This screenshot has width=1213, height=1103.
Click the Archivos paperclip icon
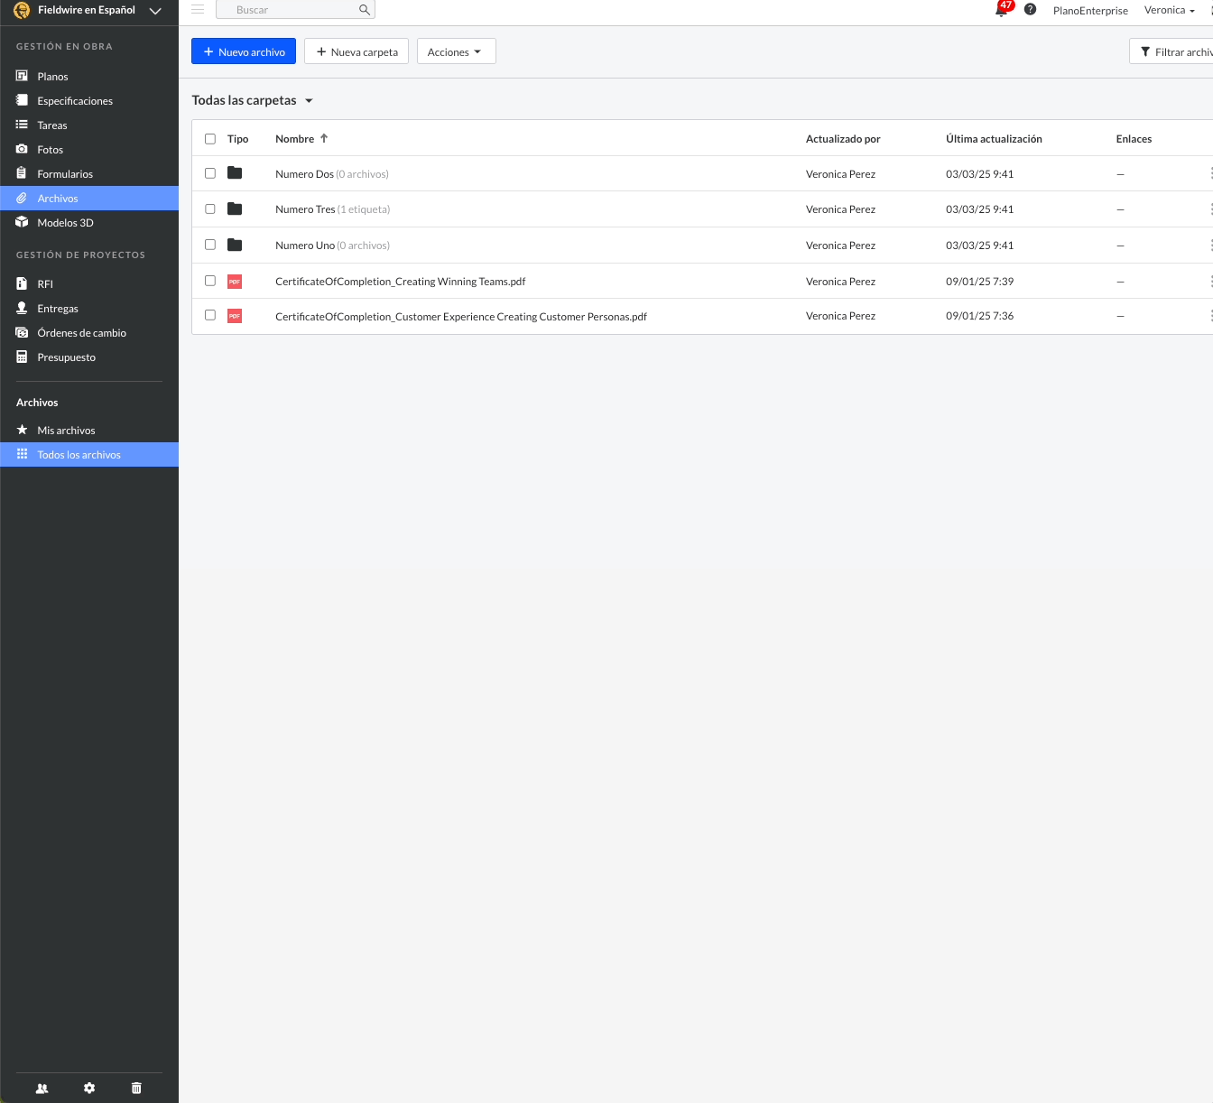pyautogui.click(x=22, y=198)
